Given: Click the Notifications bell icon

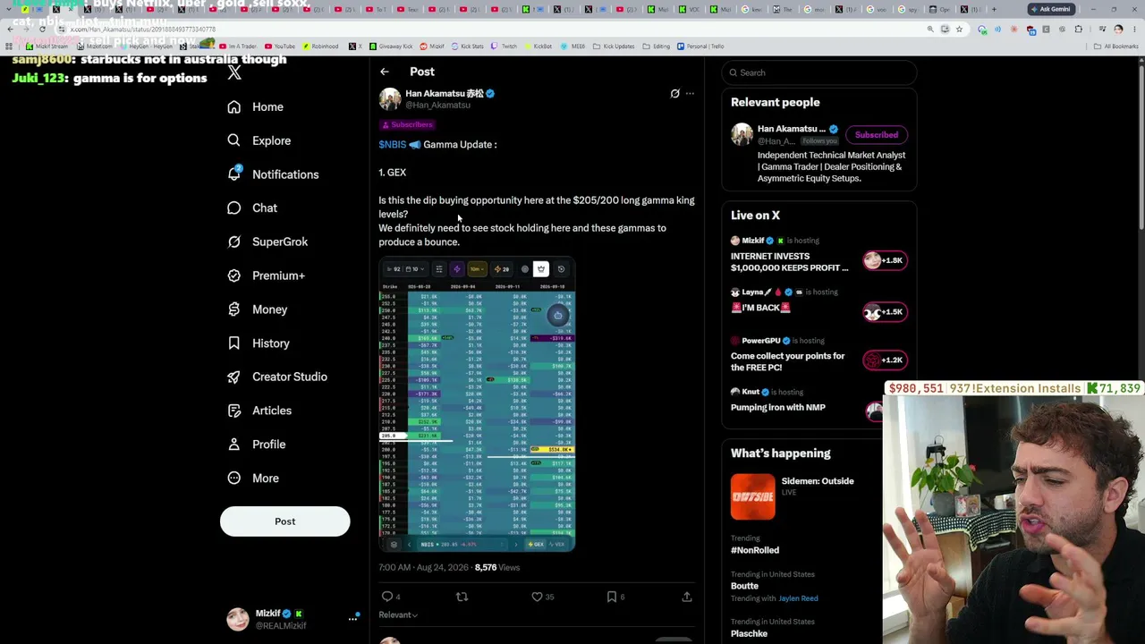Looking at the screenshot, I should click(x=234, y=174).
